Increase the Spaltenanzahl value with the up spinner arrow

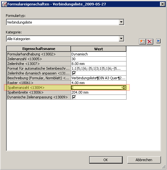124,87
